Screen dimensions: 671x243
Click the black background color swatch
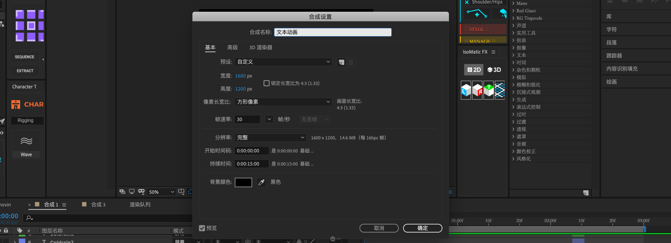(x=243, y=182)
